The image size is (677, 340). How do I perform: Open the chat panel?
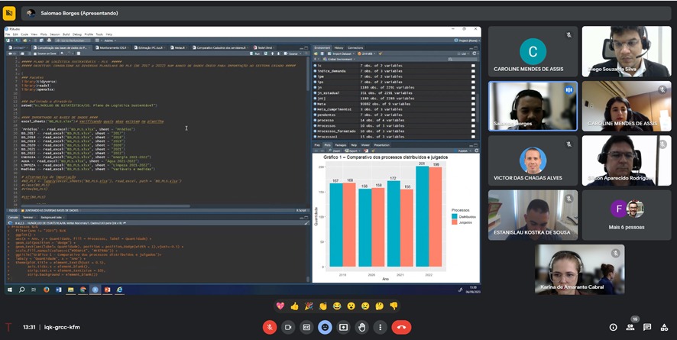click(x=647, y=328)
